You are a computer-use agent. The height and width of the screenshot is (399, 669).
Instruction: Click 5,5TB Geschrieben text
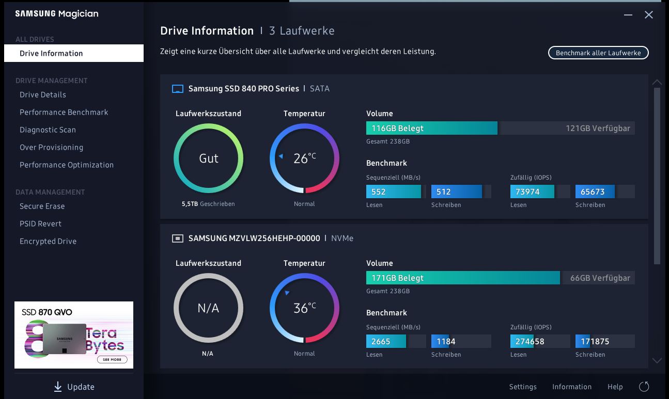click(208, 204)
